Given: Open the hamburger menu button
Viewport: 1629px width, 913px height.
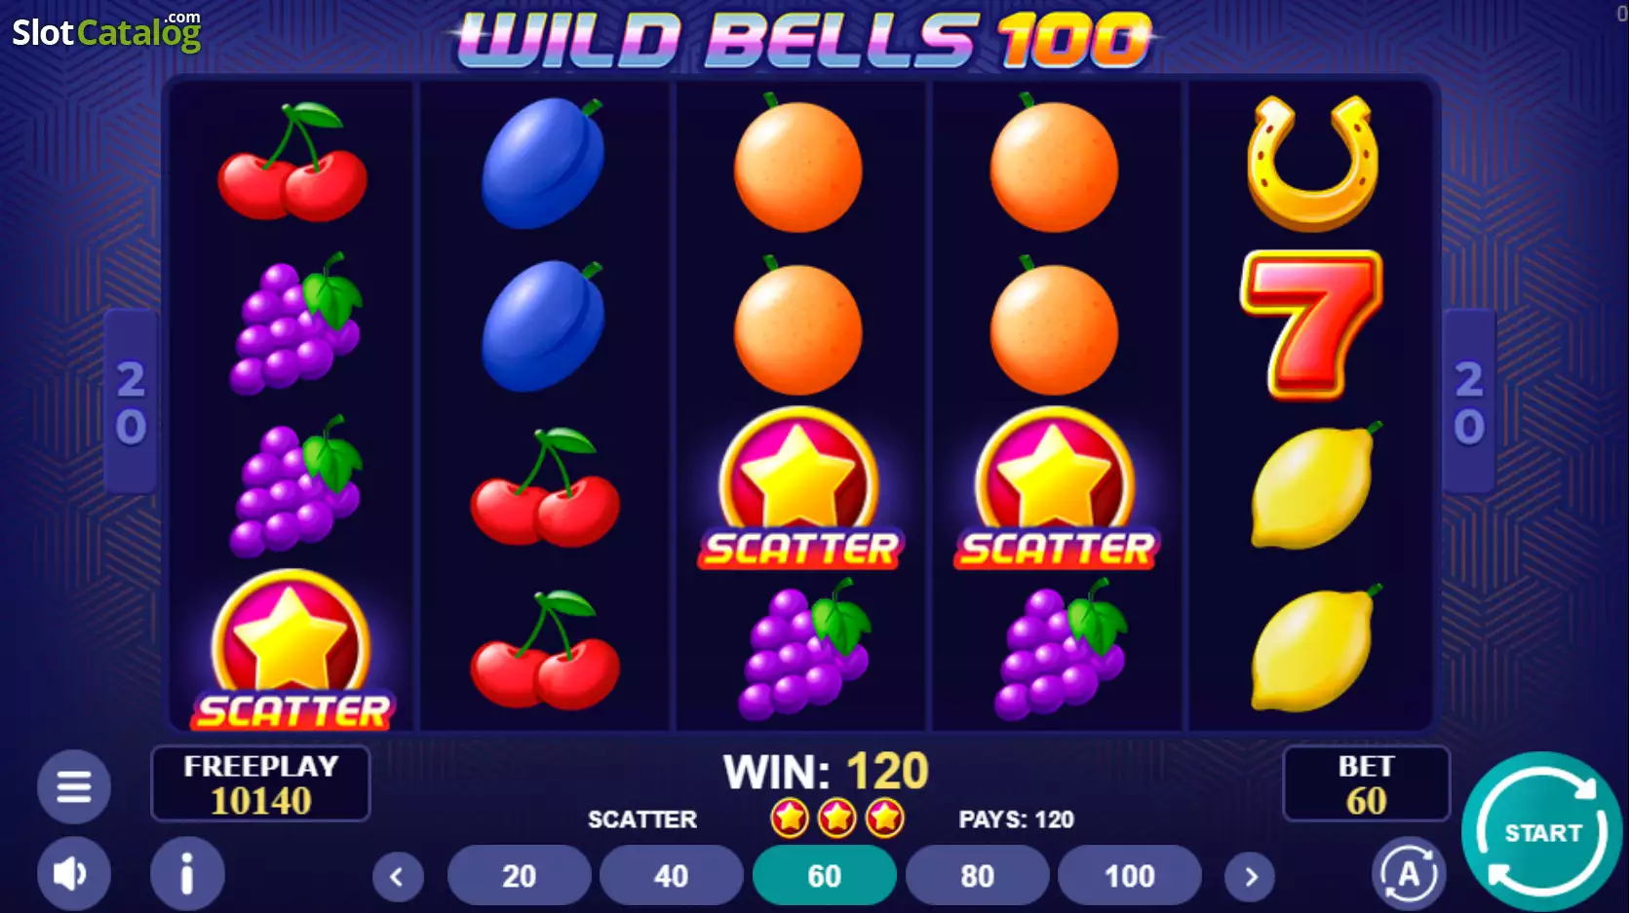Looking at the screenshot, I should 74,786.
